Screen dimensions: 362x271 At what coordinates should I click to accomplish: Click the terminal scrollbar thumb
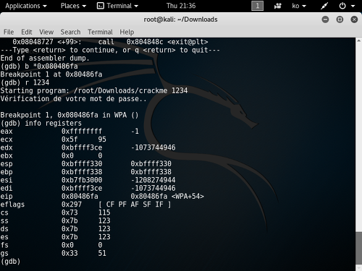click(x=359, y=248)
